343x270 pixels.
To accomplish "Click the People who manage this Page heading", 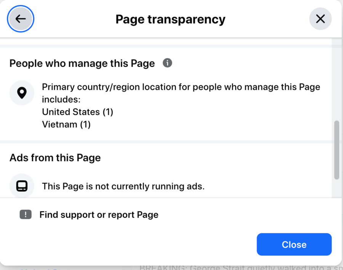I will [82, 63].
